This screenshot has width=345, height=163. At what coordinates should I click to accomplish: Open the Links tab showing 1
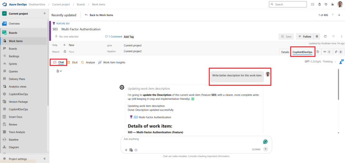pos(327,52)
